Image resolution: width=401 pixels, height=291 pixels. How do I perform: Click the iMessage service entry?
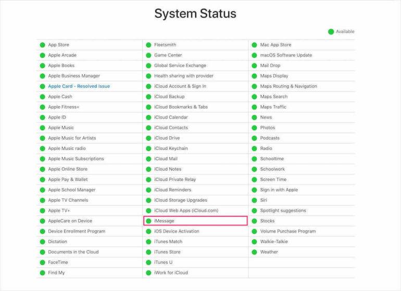pyautogui.click(x=164, y=221)
